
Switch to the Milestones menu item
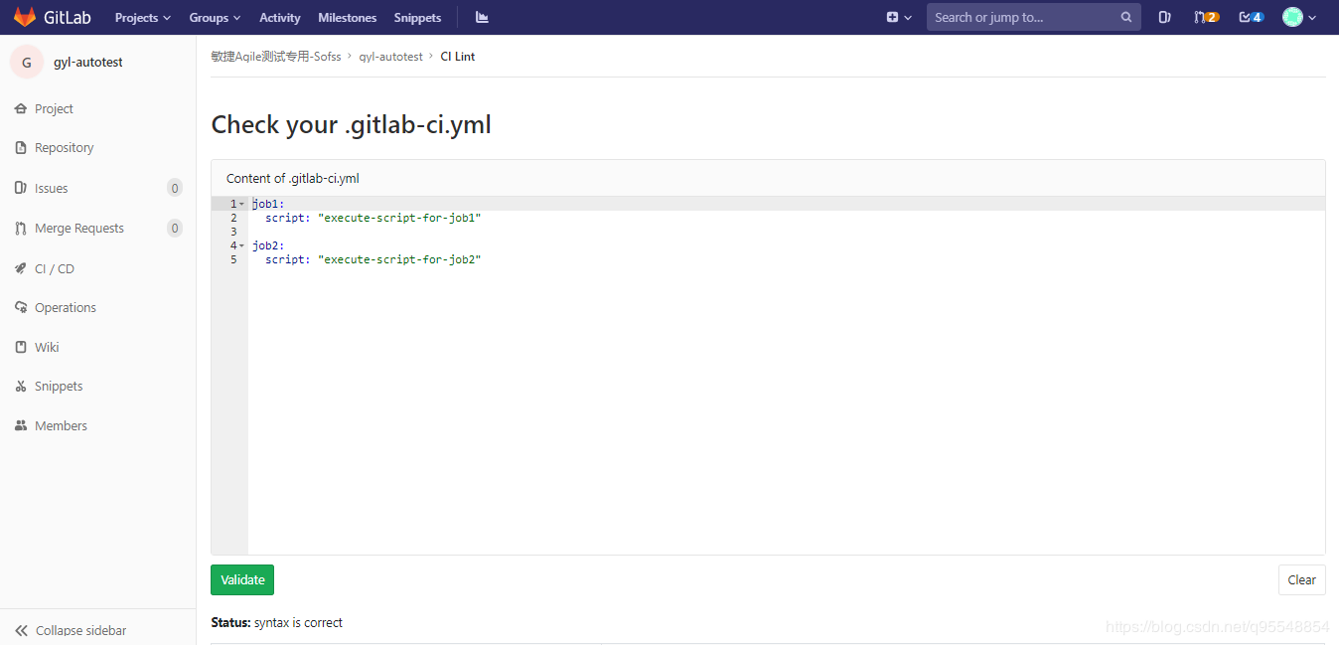click(347, 17)
